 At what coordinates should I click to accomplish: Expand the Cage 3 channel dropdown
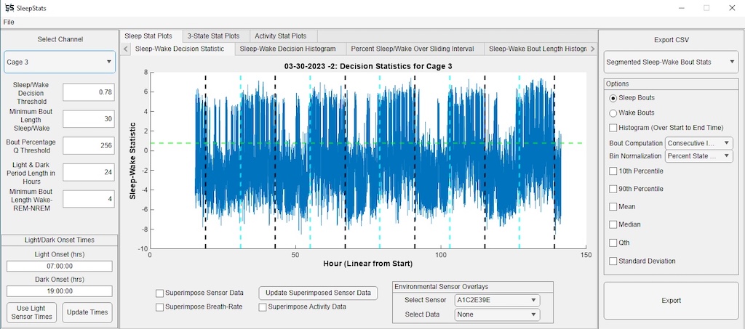[x=60, y=62]
